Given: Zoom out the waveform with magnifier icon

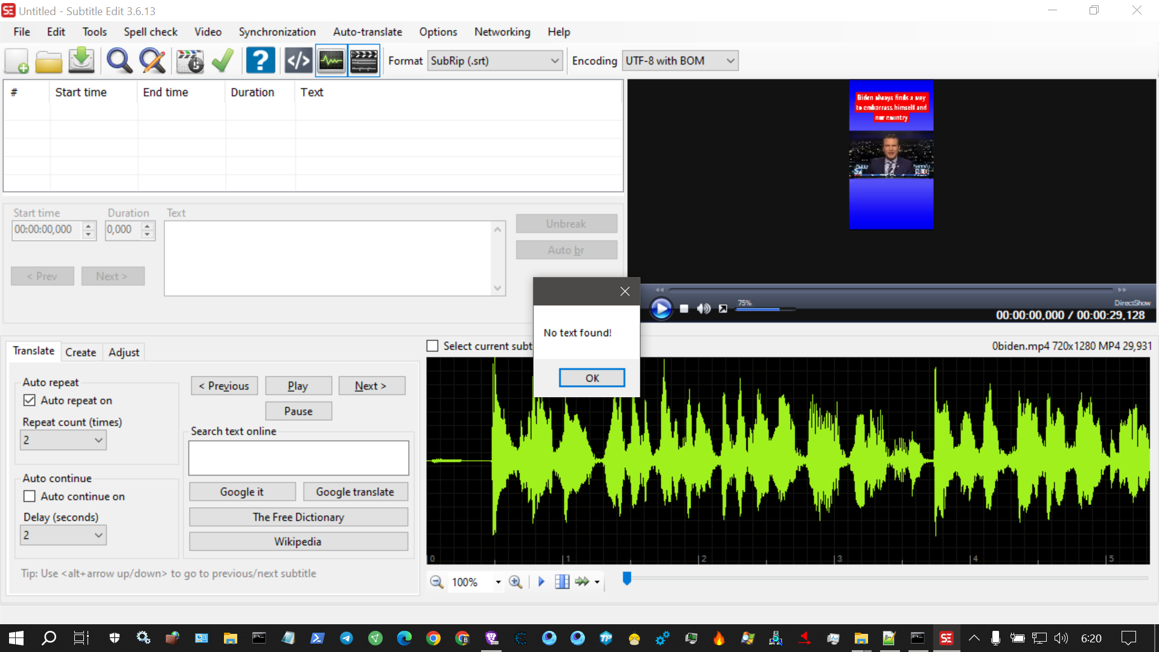Looking at the screenshot, I should [436, 581].
